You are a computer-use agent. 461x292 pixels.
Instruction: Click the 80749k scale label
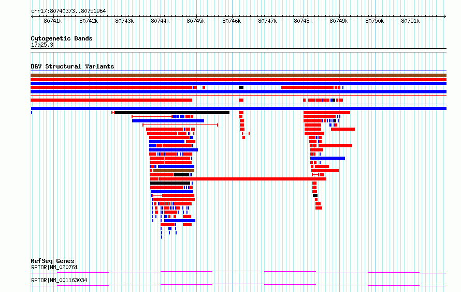point(339,21)
